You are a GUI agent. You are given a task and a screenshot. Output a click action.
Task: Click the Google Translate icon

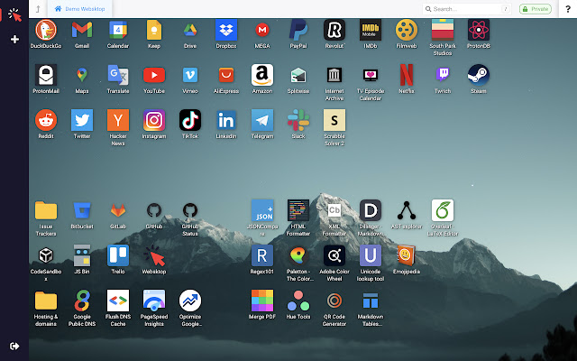click(118, 75)
